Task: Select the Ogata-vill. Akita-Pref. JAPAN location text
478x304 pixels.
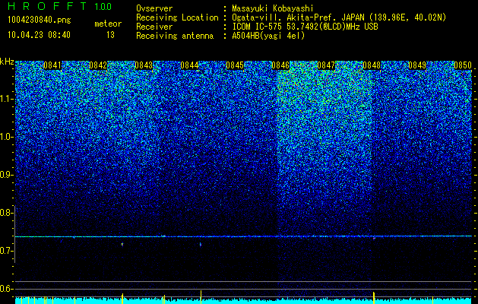Action: point(339,17)
